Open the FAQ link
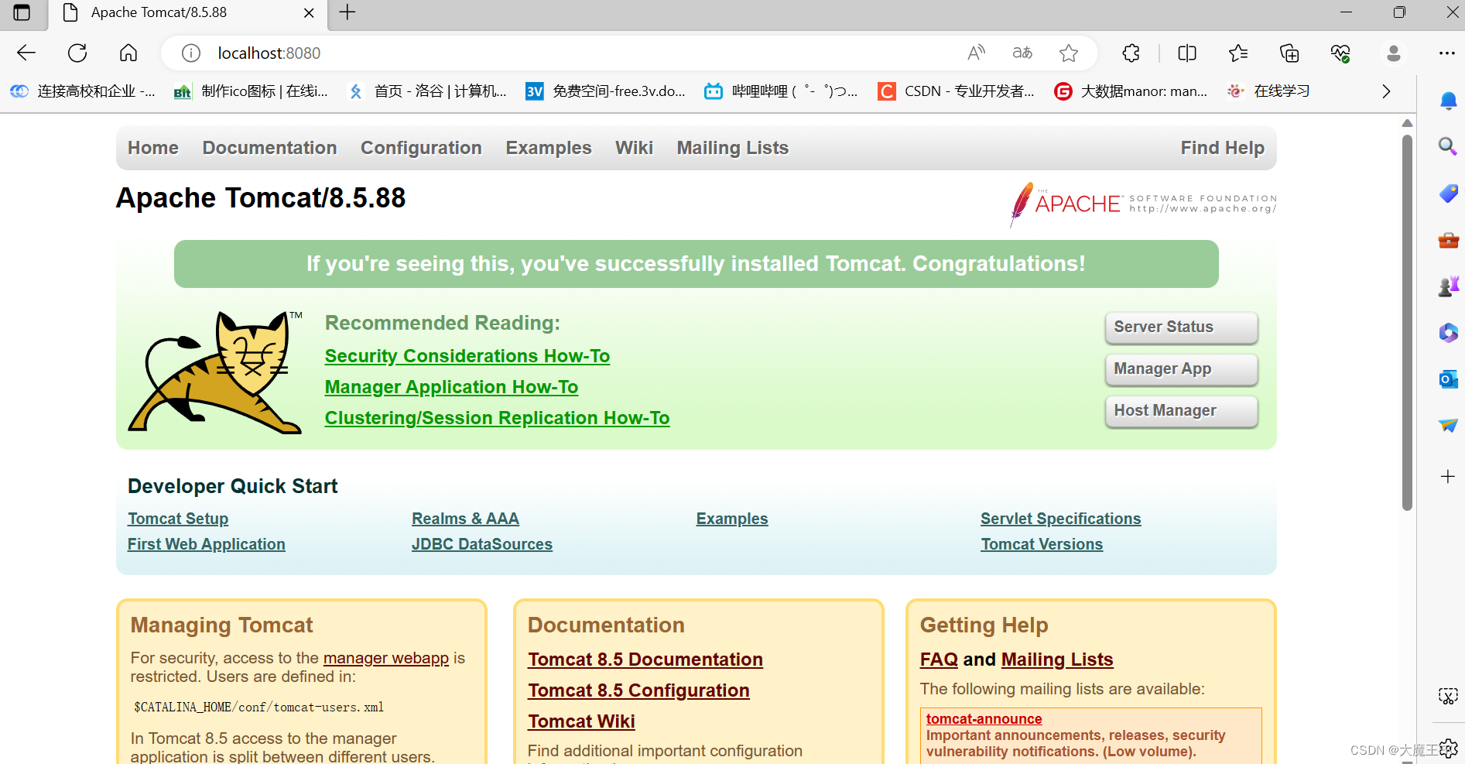 coord(939,660)
